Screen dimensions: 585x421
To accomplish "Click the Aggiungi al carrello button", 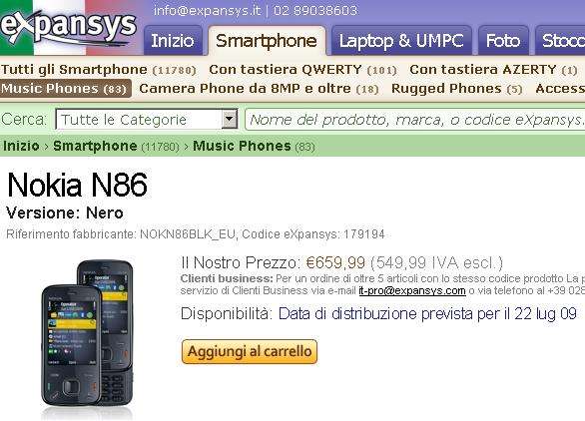I will (x=250, y=351).
